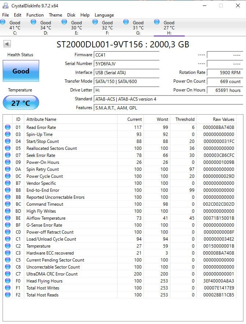
Task: Click the status icon for Total Host Reads
Action: pos(8,295)
